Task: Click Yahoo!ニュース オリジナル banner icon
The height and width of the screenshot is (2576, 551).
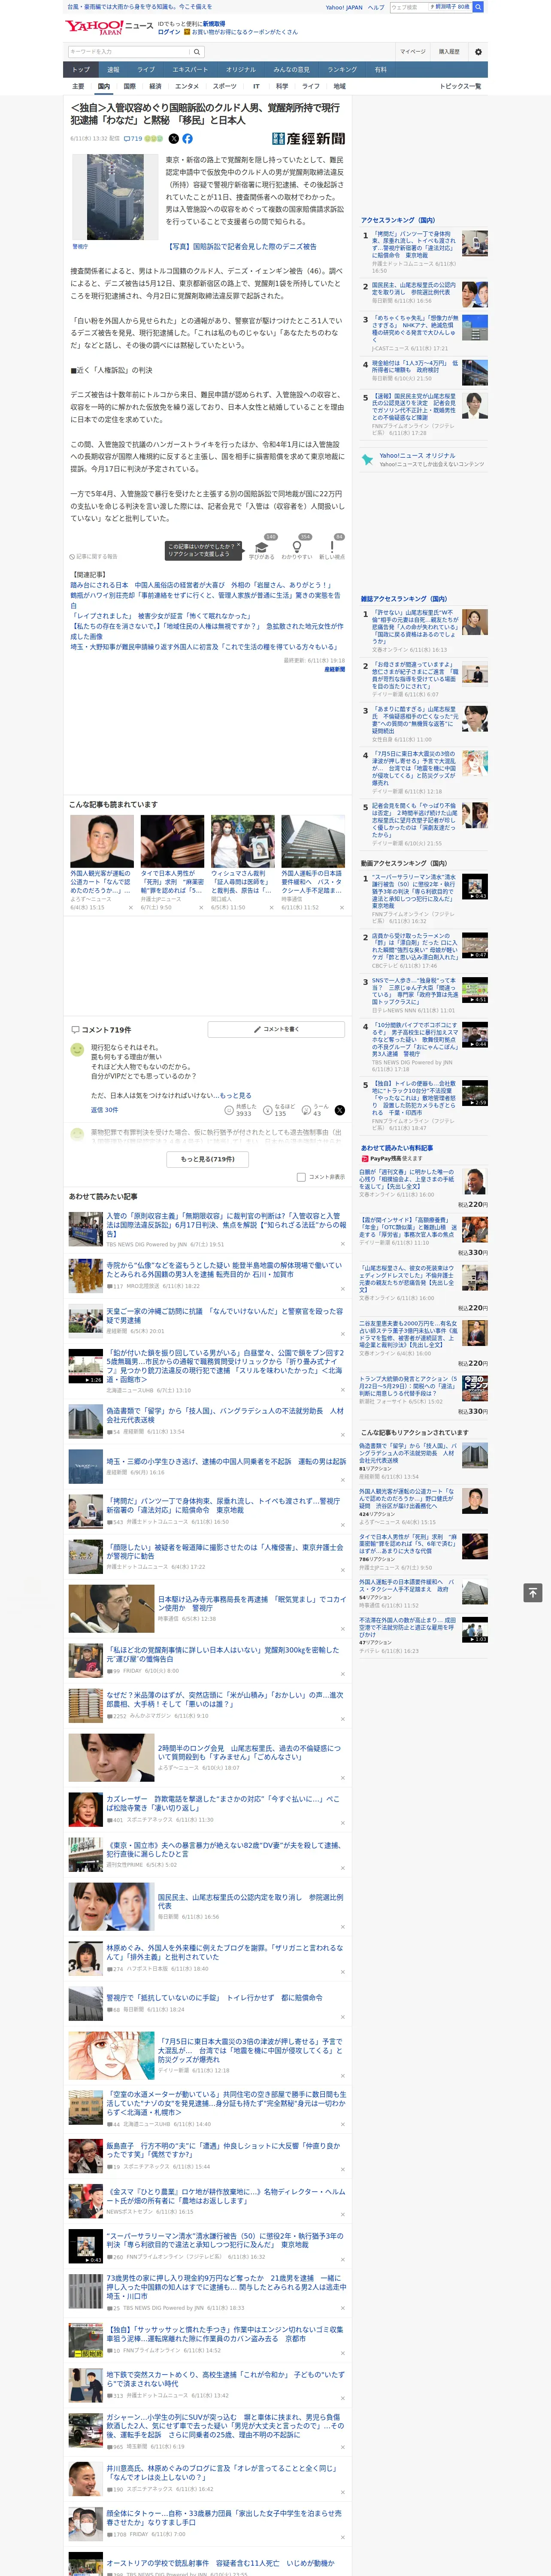Action: (x=368, y=459)
